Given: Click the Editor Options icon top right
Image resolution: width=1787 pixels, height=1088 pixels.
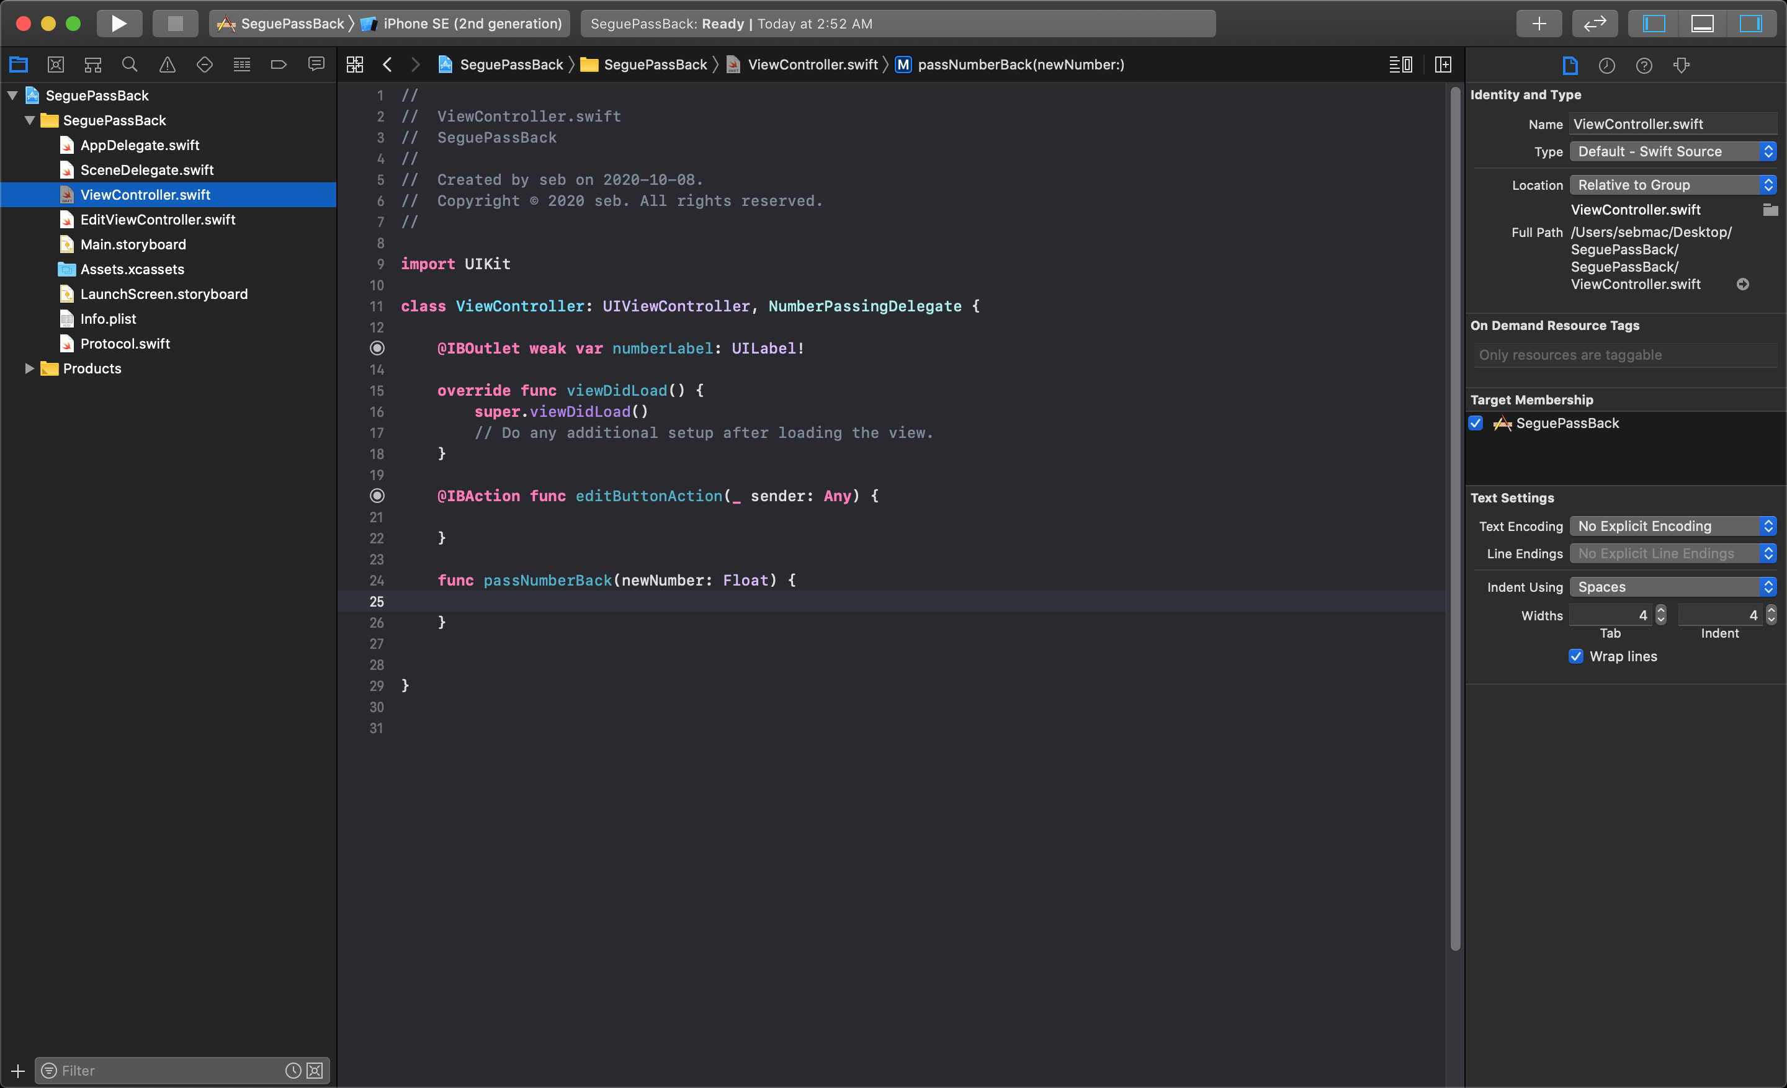Looking at the screenshot, I should pos(1400,64).
